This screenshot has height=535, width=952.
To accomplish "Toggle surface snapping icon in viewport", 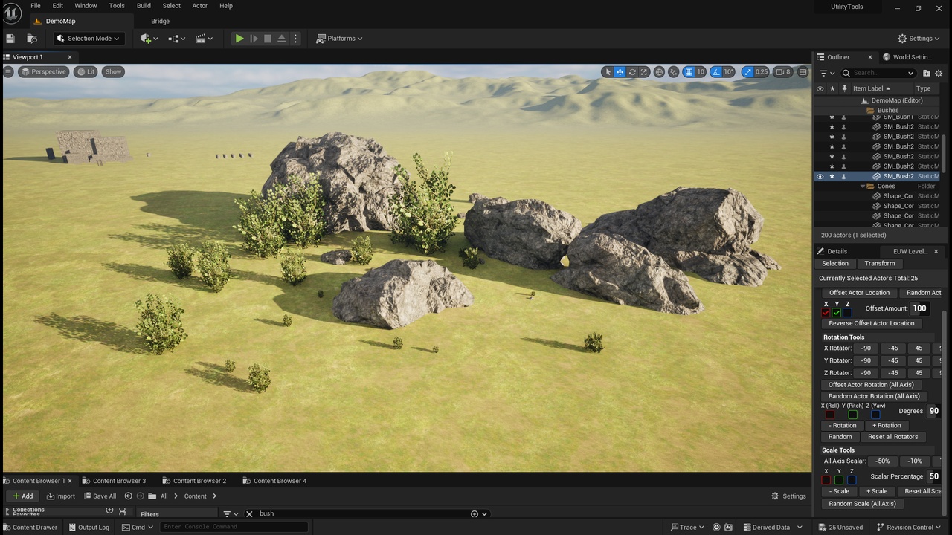I will click(x=673, y=72).
